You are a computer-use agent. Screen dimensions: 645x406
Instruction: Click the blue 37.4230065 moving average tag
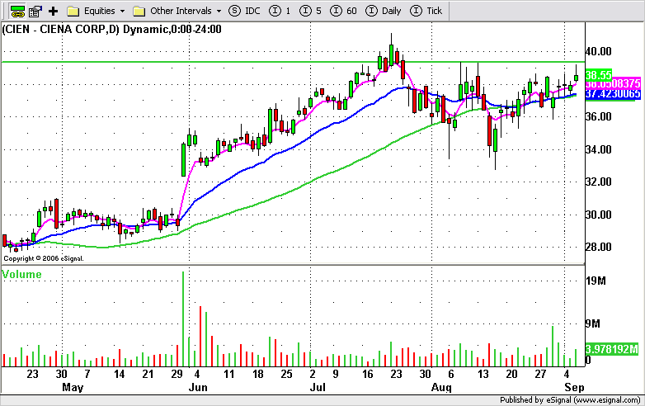click(x=613, y=94)
